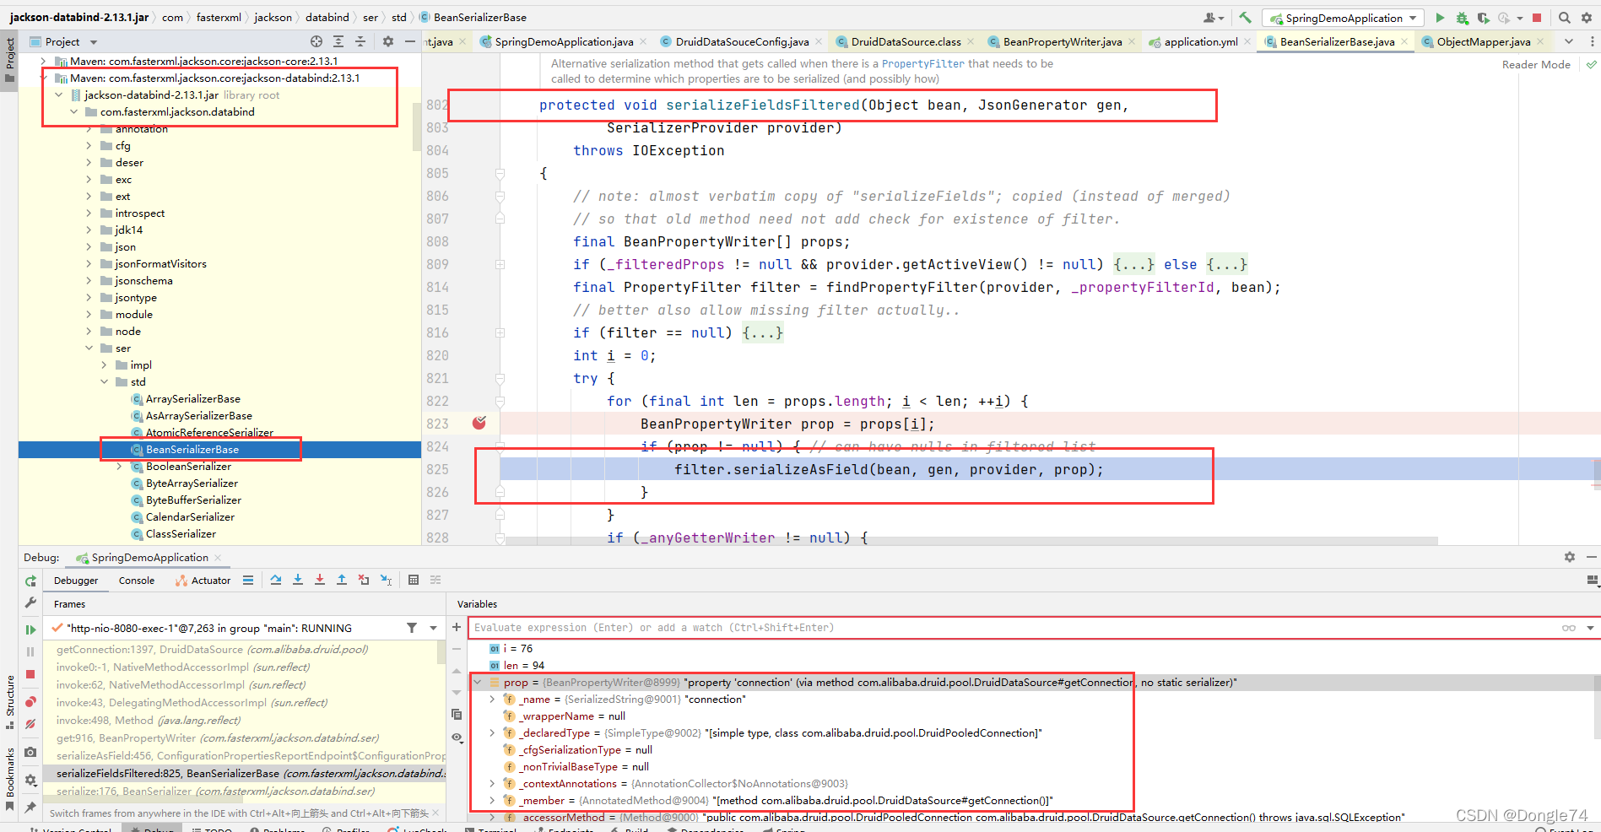Viewport: 1601px width, 832px height.
Task: Select ArraySerializerBase in project tree
Action: [x=193, y=399]
